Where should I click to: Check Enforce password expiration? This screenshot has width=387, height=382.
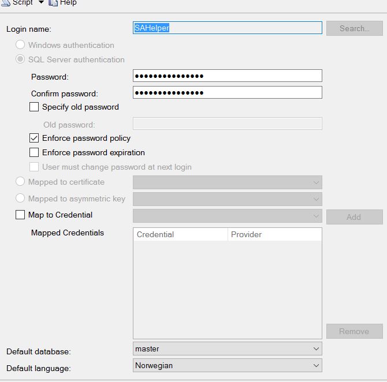34,152
